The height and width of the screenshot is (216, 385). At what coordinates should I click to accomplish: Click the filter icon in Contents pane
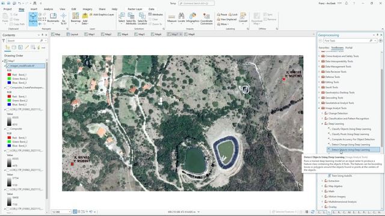point(4,40)
